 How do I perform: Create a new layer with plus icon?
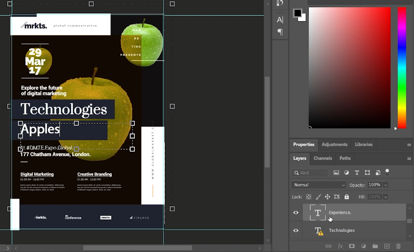pos(386,246)
